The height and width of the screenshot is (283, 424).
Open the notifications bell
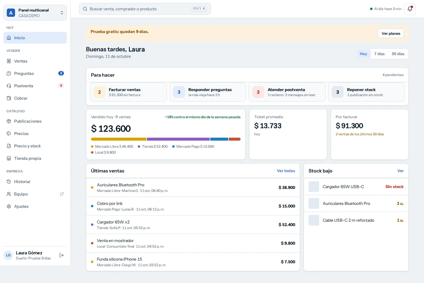click(410, 9)
